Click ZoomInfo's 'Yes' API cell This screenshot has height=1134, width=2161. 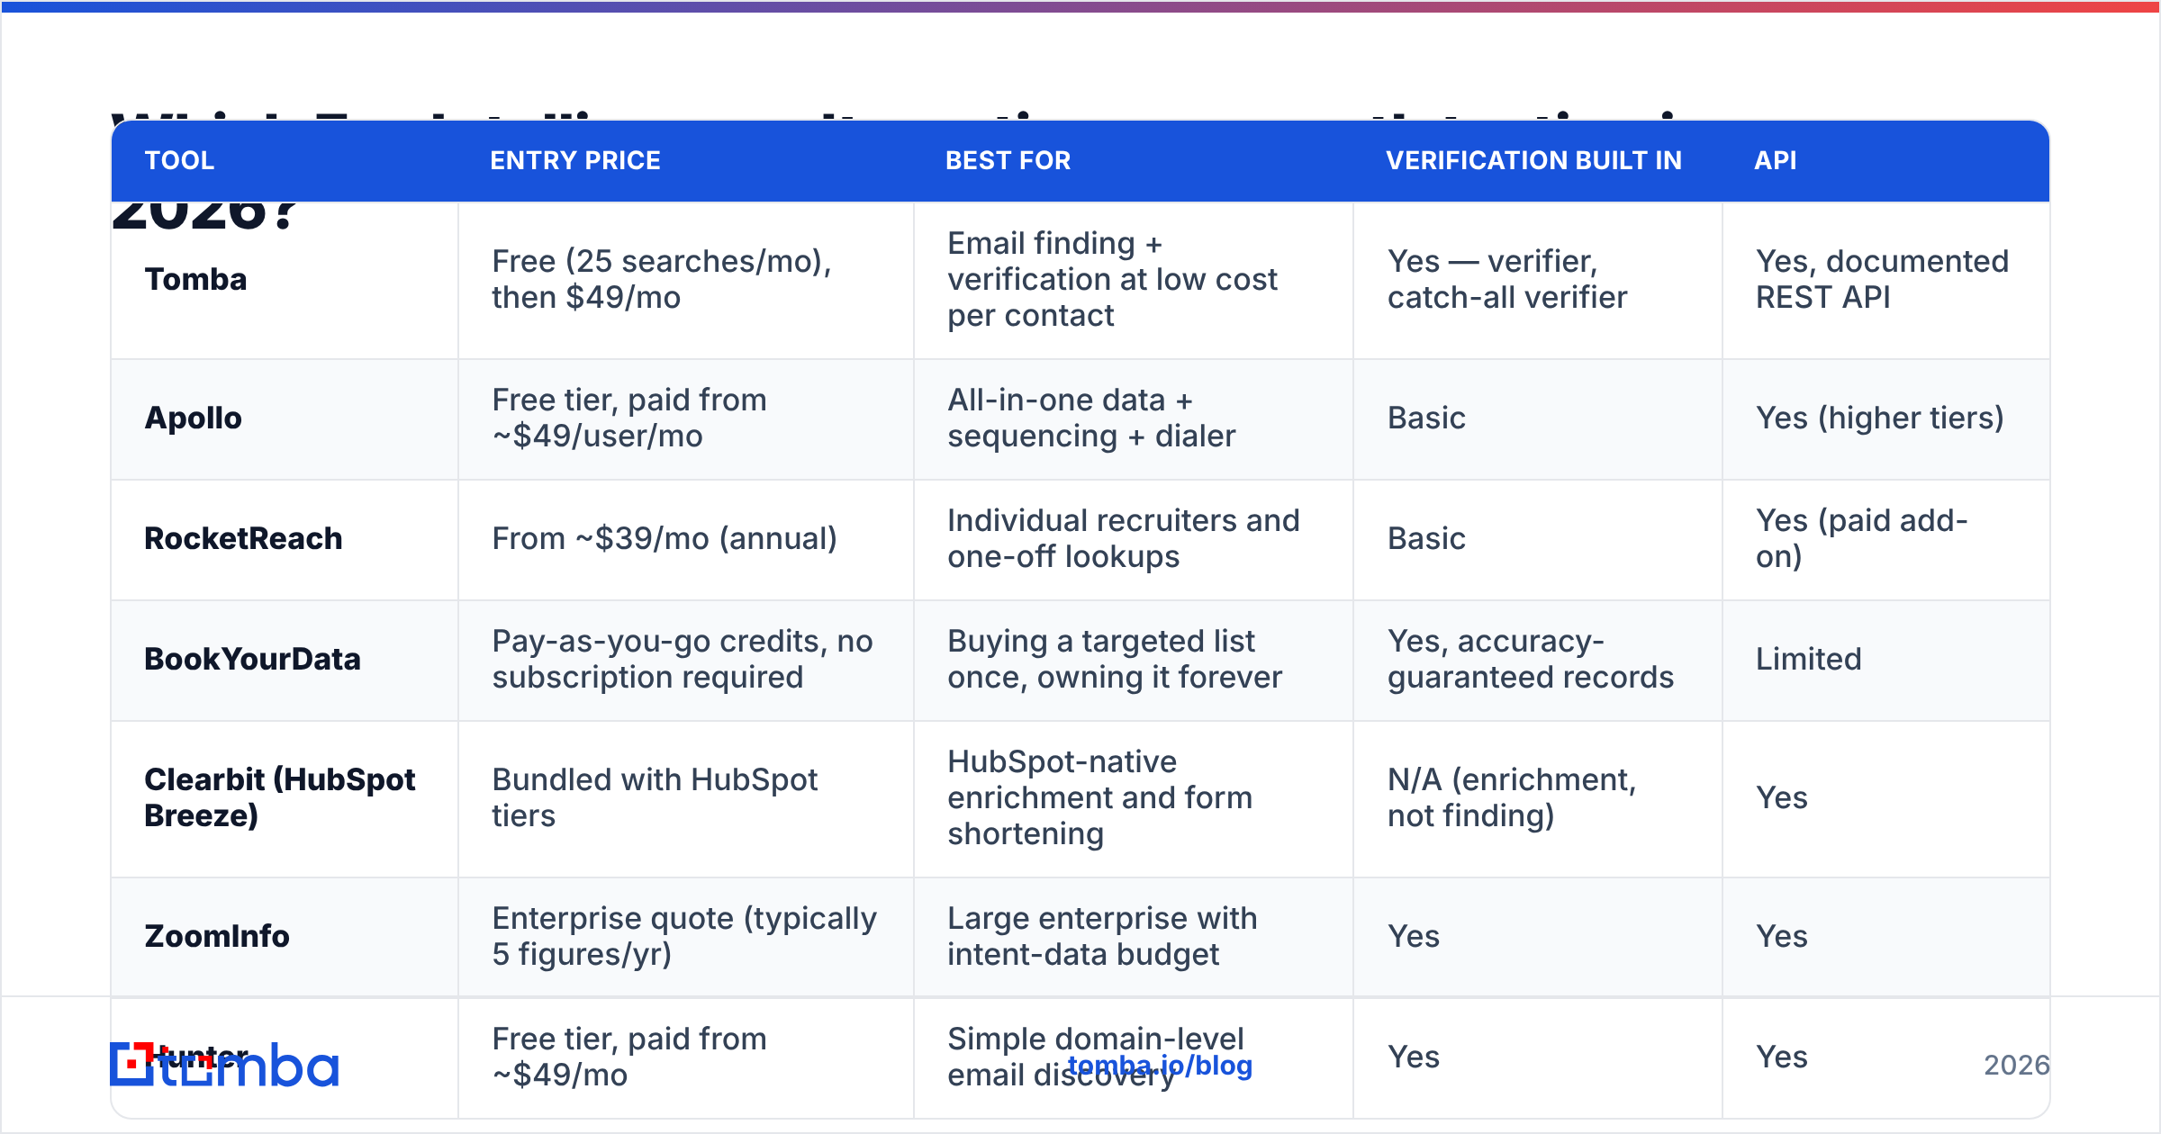point(1886,937)
